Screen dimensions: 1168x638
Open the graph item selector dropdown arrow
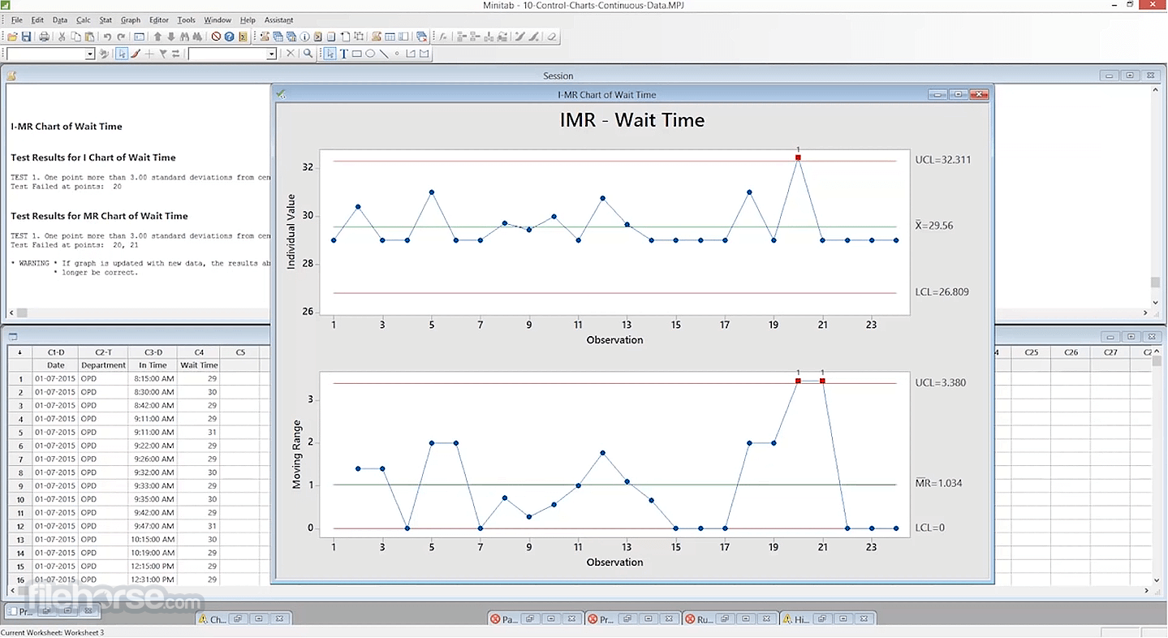[x=272, y=54]
